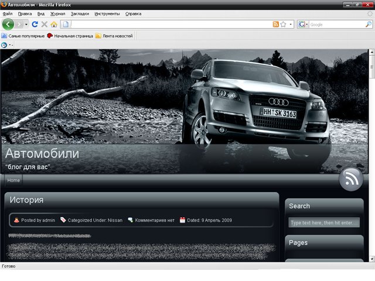Click the Firefox logo in title bar

pos(4,4)
